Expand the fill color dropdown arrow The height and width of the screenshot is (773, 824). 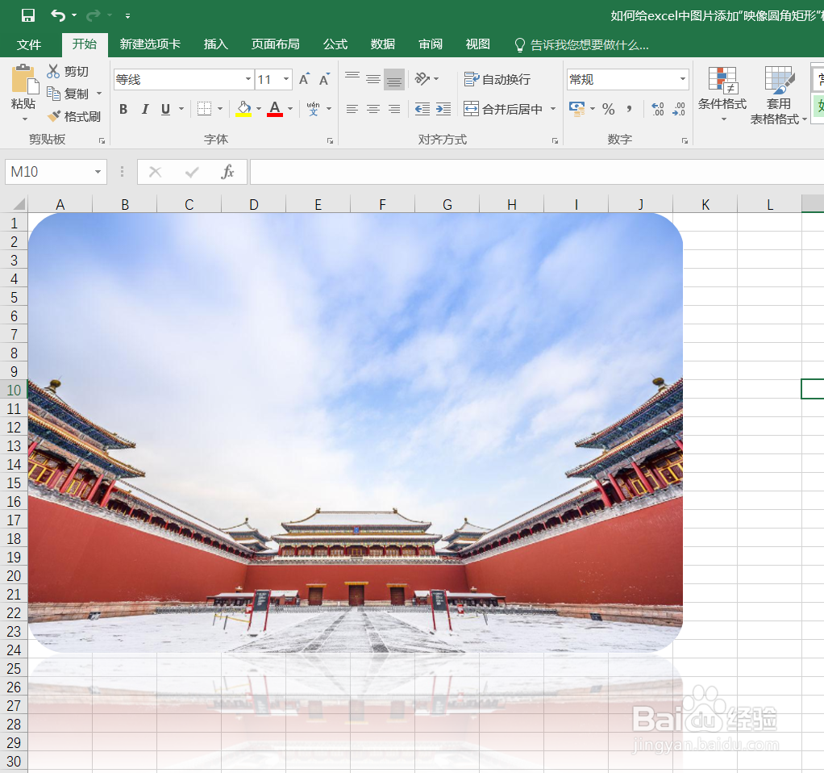(x=259, y=109)
